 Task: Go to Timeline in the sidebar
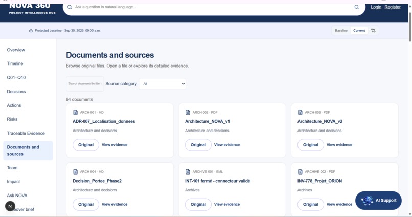pos(15,63)
